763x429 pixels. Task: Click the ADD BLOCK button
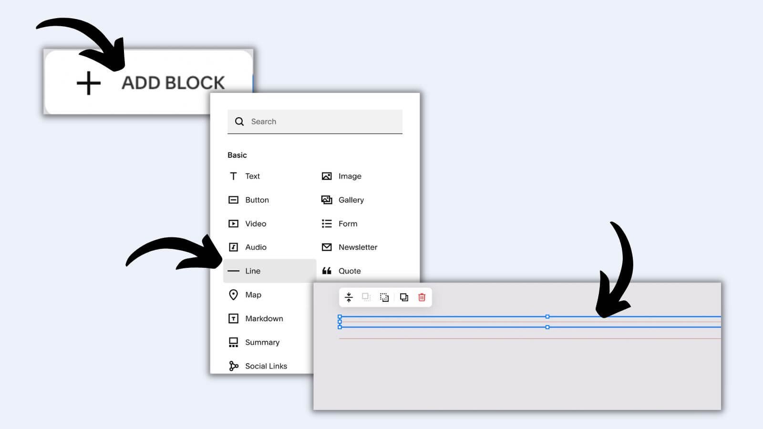(x=148, y=82)
